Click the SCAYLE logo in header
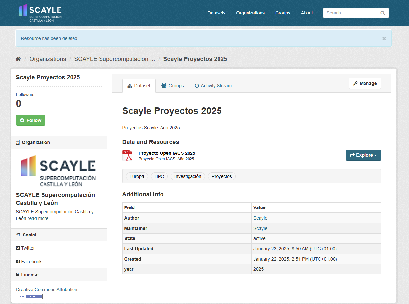This screenshot has height=304, width=409. click(40, 13)
